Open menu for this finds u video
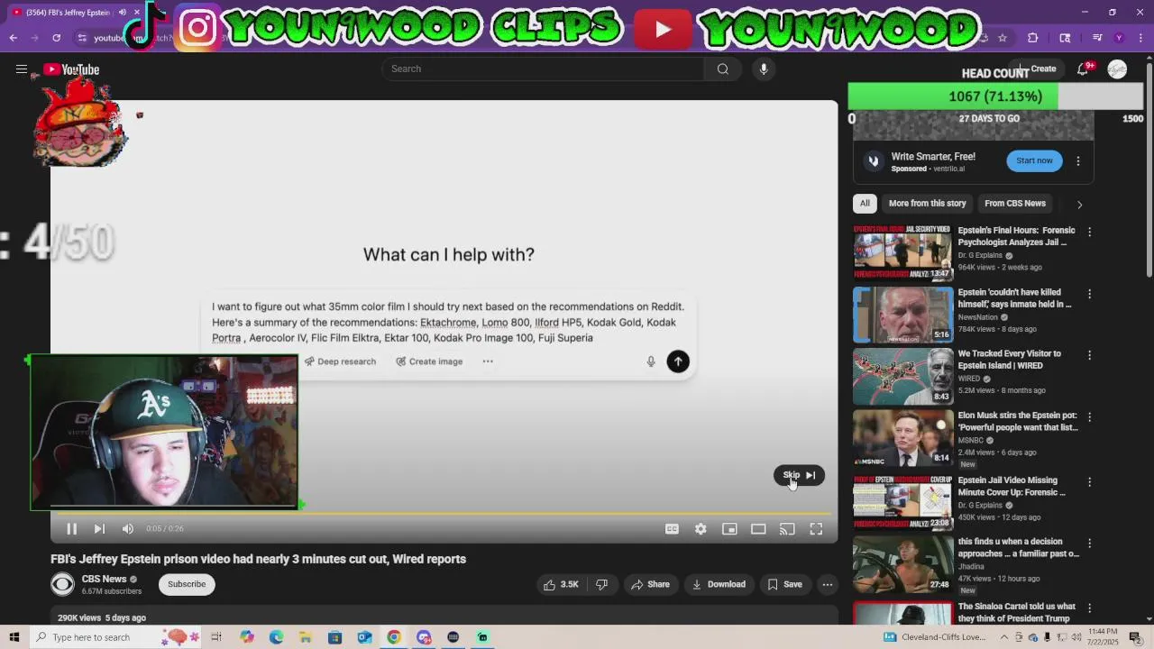 tap(1089, 544)
